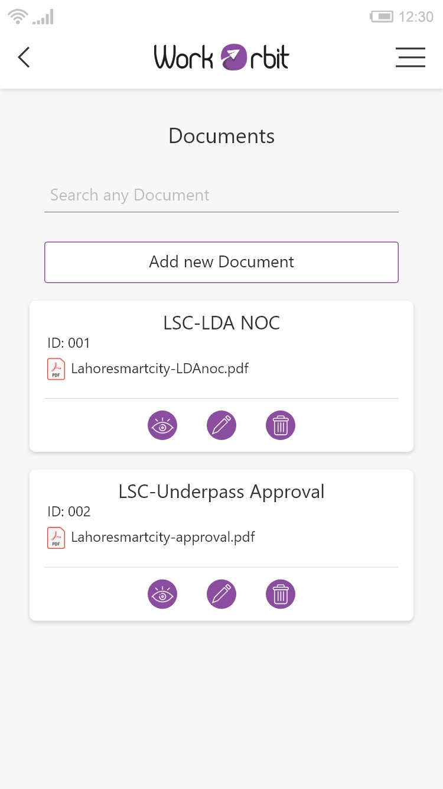Edit the LSC-Underpass Approval document

pos(221,594)
